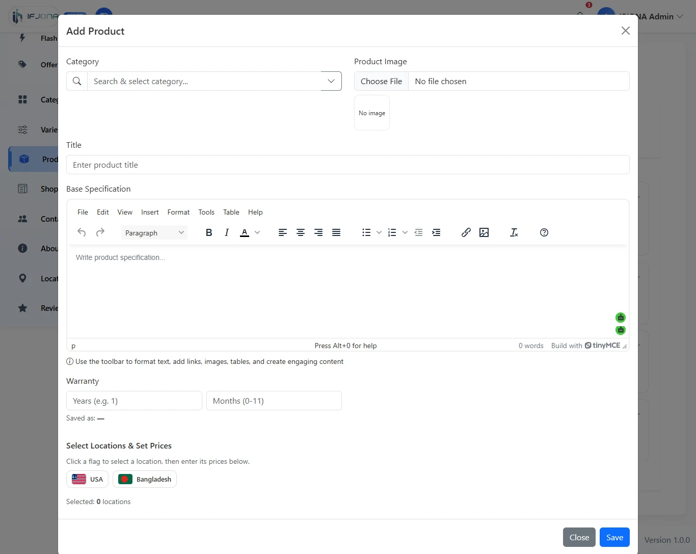Open the IFJONA Admin user menu
This screenshot has width=696, height=554.
641,16
